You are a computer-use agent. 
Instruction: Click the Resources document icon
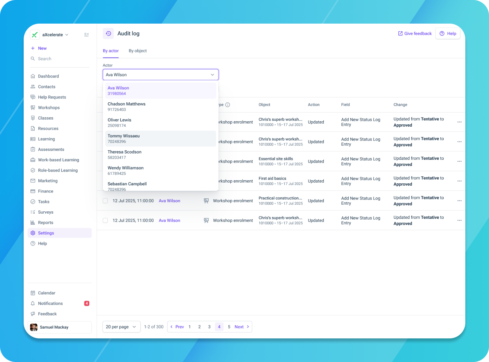pos(33,129)
